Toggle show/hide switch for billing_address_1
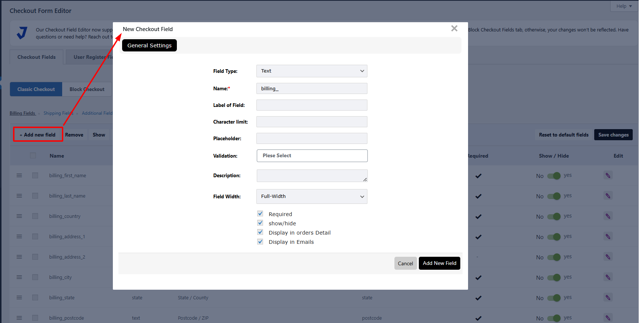Viewport: 639px width, 323px height. pyautogui.click(x=554, y=237)
